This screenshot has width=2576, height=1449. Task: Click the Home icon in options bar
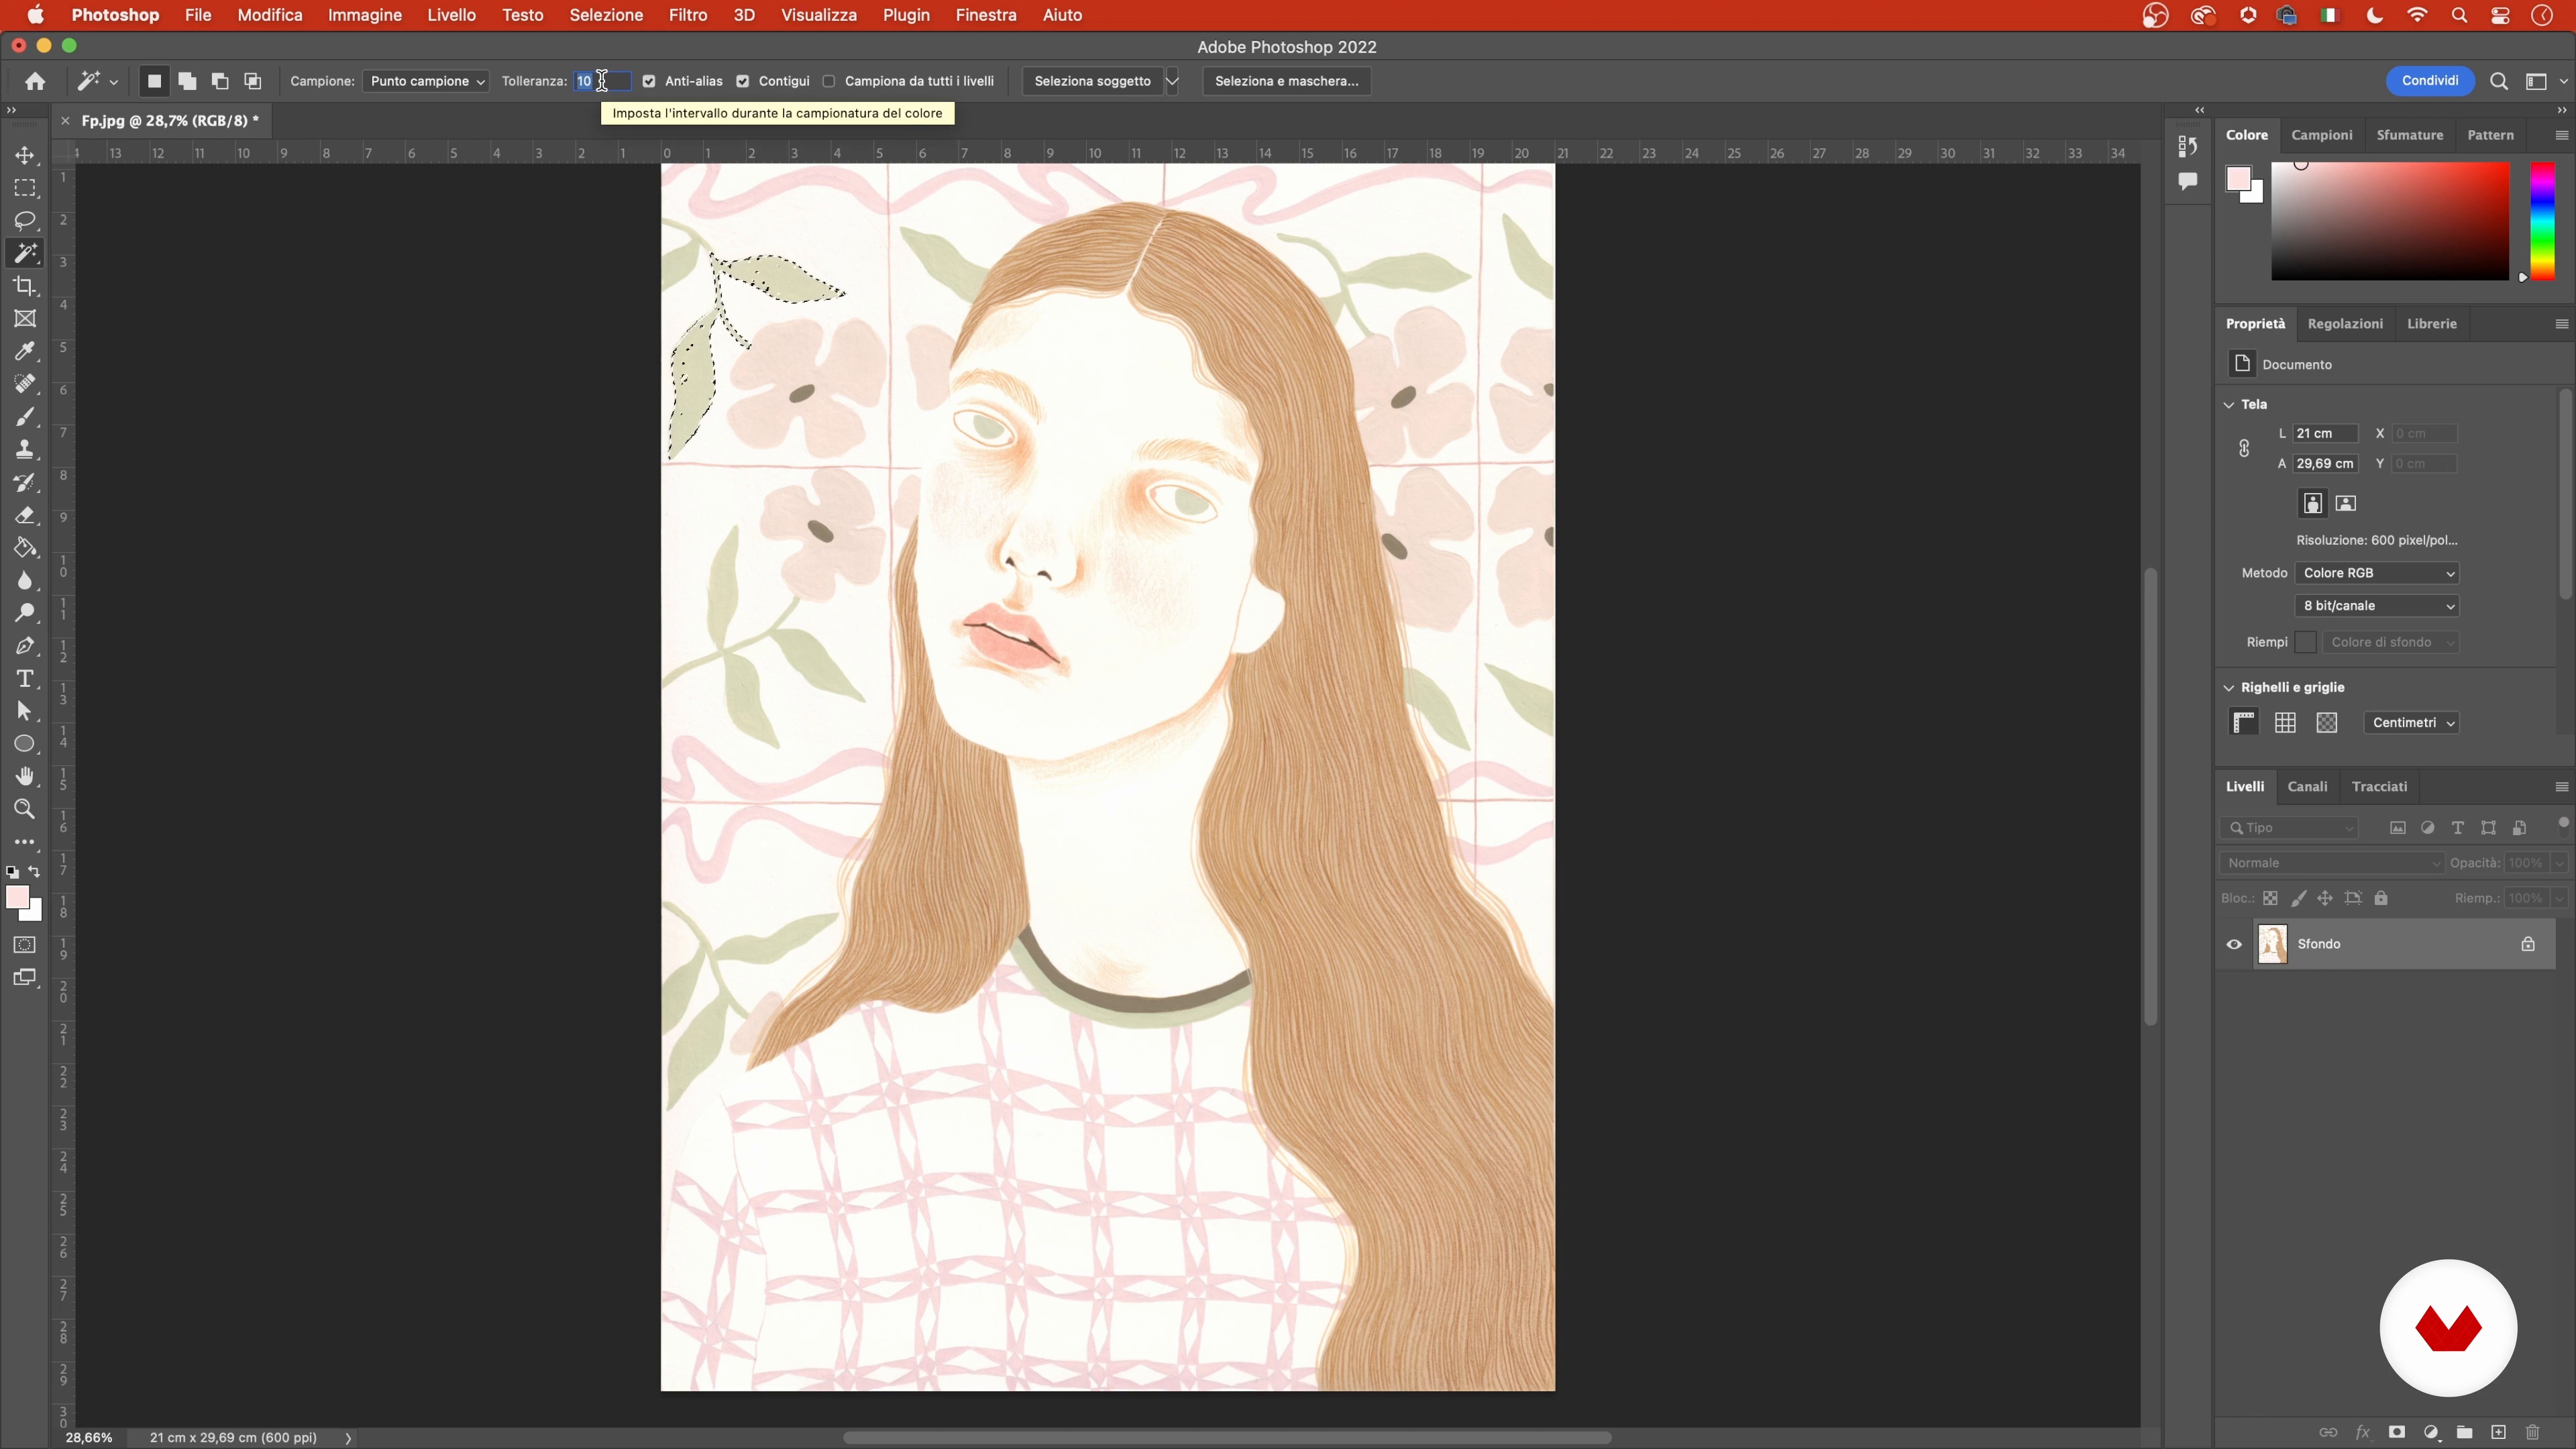point(35,81)
